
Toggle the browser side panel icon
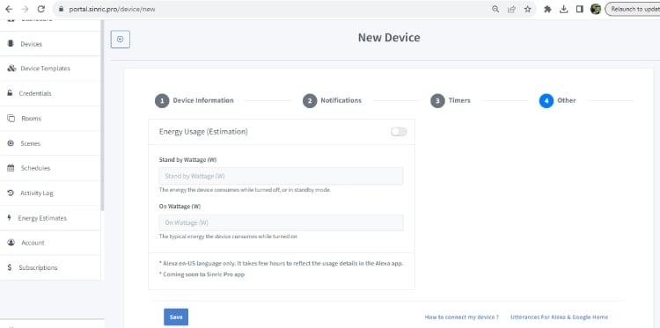point(580,9)
